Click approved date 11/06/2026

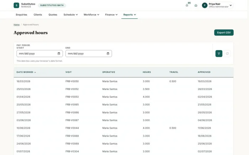point(205,128)
